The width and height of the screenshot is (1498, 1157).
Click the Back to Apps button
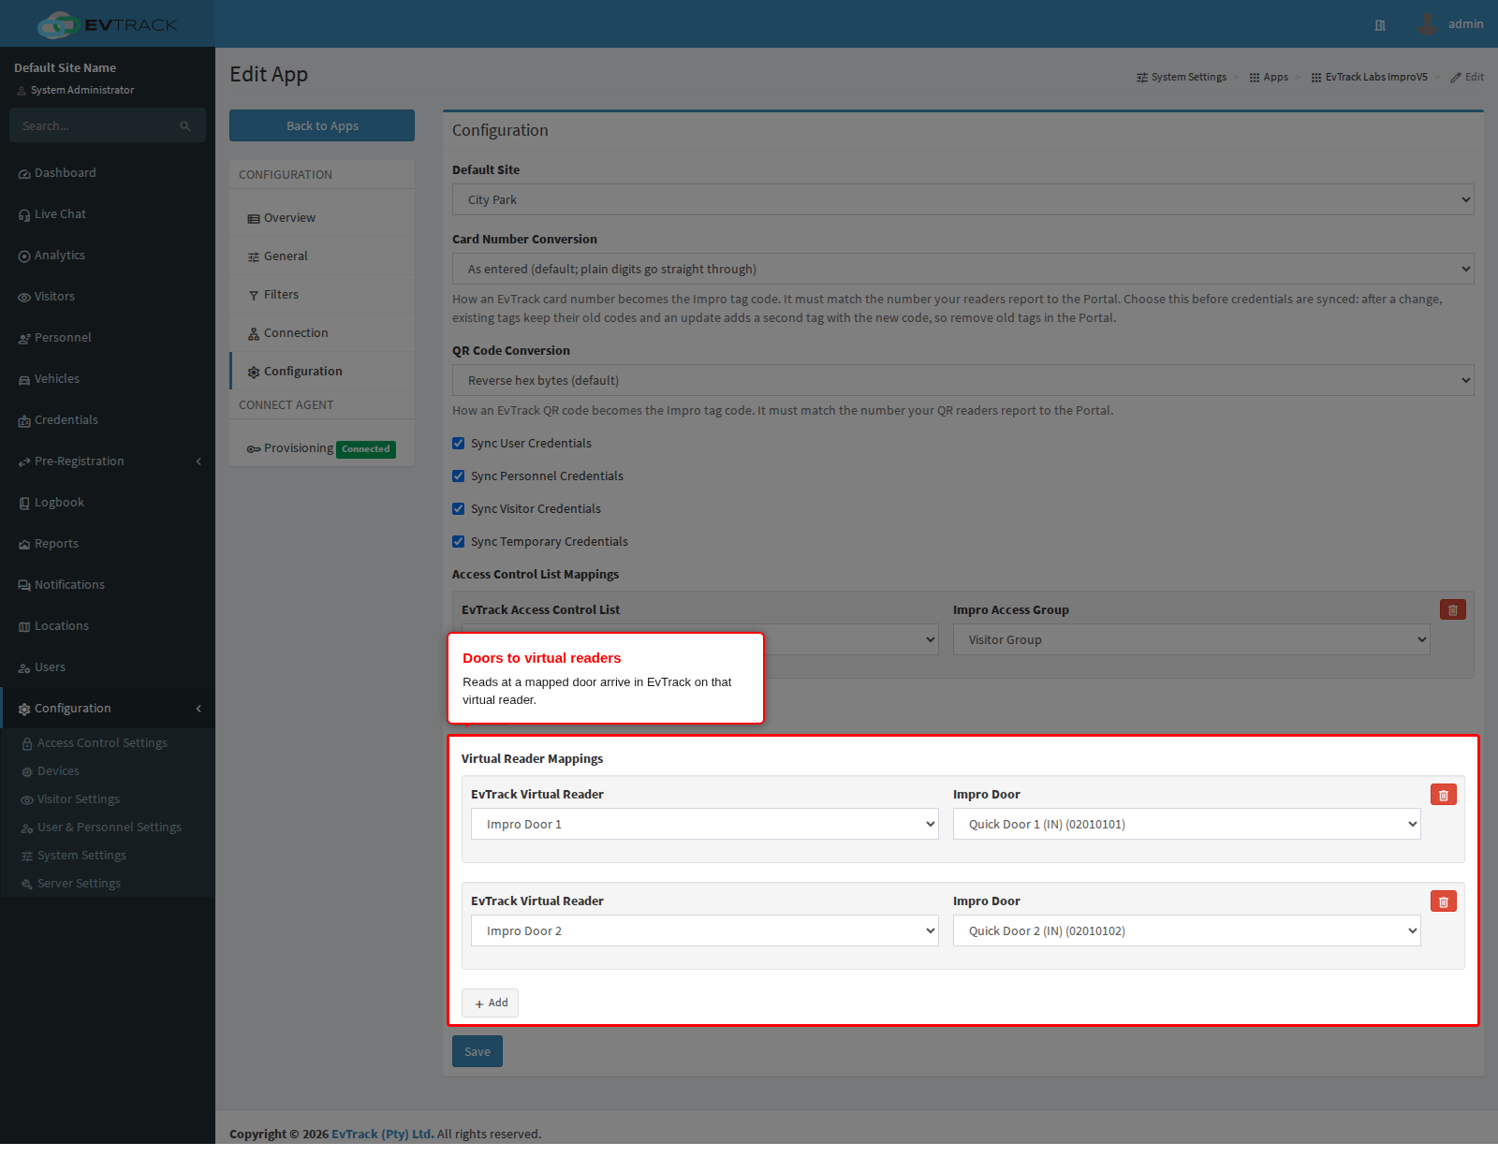(x=322, y=126)
